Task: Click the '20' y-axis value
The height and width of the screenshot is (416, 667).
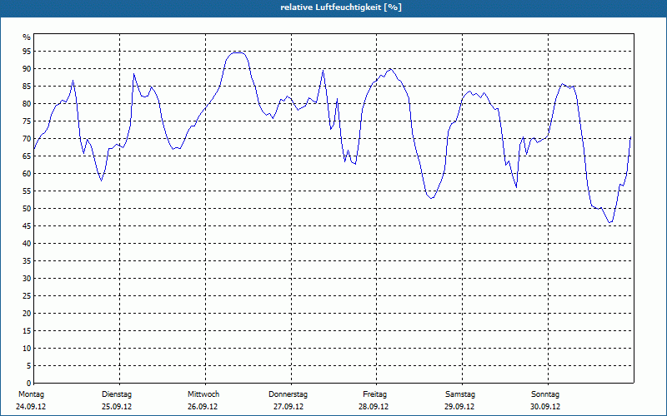Action: [27, 314]
